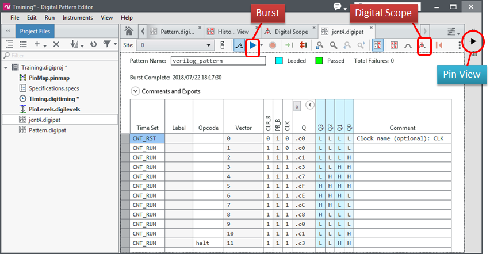Toggle the highlighted connect-instrument icon
Viewport: 490px width, 254px height.
(x=239, y=45)
